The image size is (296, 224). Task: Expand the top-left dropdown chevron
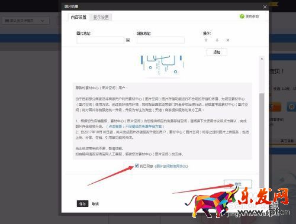pyautogui.click(x=42, y=21)
